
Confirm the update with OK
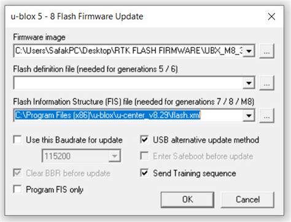(x=187, y=199)
